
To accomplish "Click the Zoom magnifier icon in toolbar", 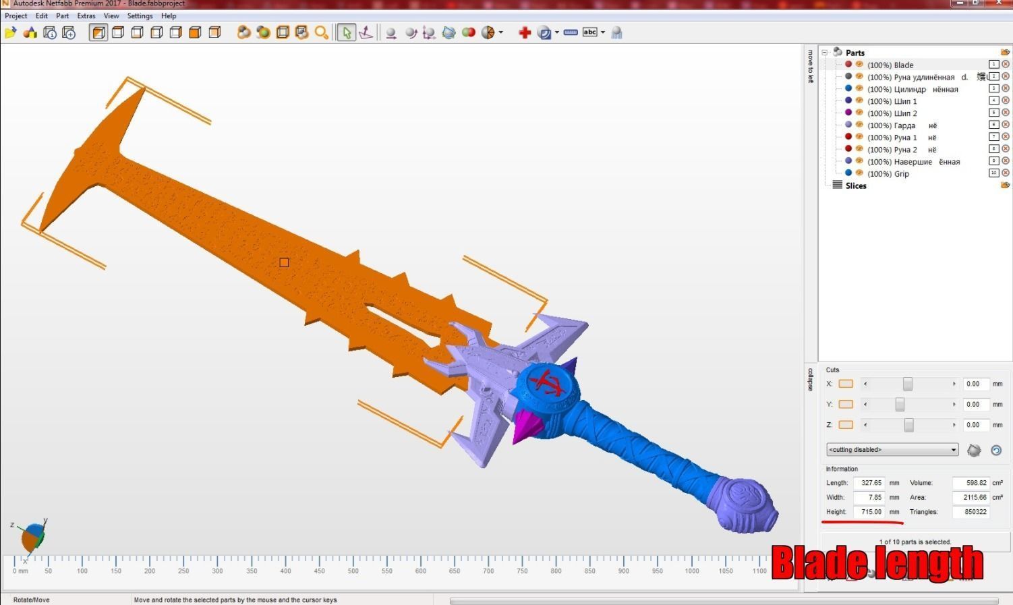I will tap(322, 32).
